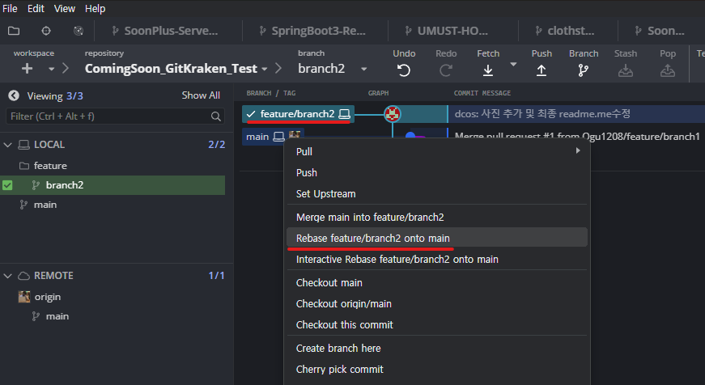Image resolution: width=705 pixels, height=385 pixels.
Task: Stash changes using Stash icon
Action: pos(626,70)
